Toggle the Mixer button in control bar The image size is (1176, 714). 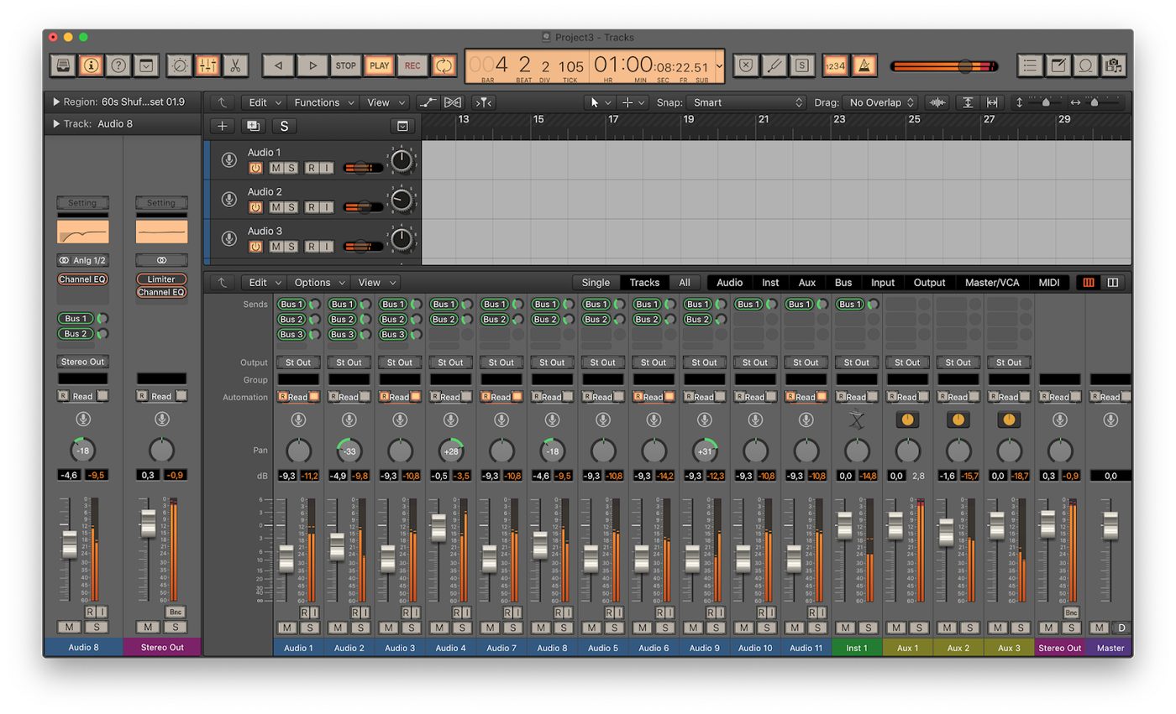207,65
